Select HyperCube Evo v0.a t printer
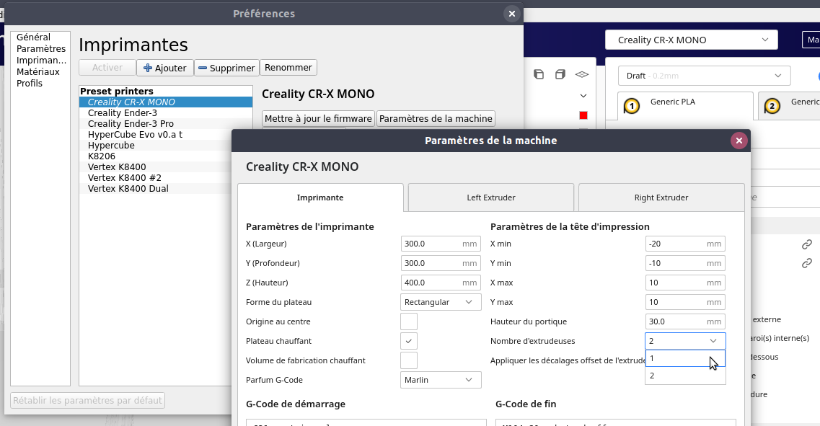 tap(166, 134)
